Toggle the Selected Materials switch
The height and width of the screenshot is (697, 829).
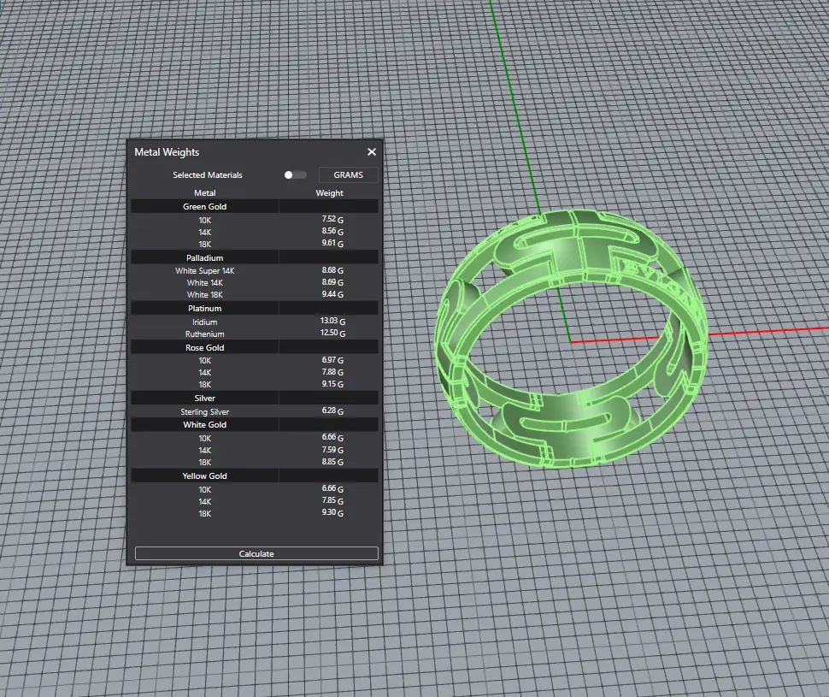295,174
